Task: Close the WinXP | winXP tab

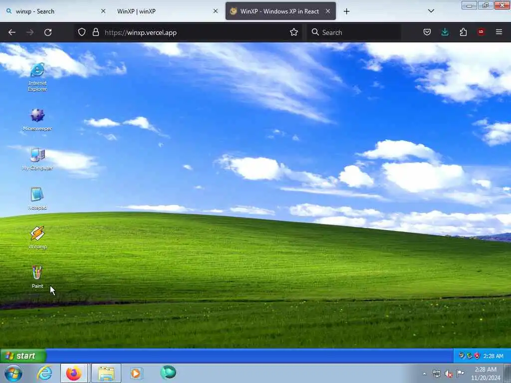Action: [x=216, y=11]
